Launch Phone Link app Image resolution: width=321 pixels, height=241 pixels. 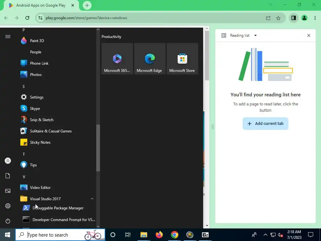tap(57, 63)
